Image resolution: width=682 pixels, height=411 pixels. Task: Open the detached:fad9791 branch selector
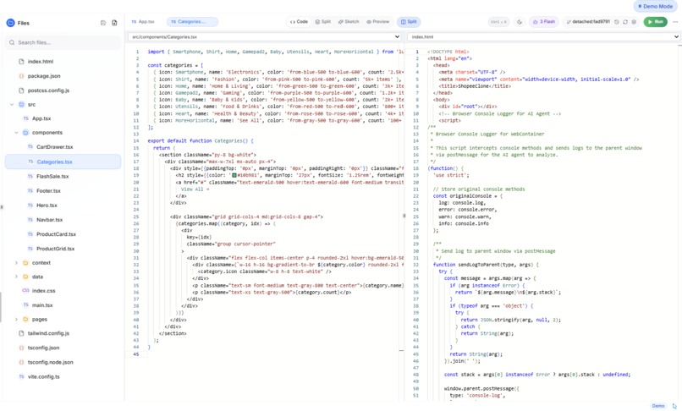[x=588, y=22]
